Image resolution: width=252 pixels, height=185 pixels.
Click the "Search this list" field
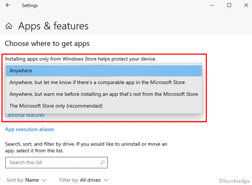tap(52, 162)
